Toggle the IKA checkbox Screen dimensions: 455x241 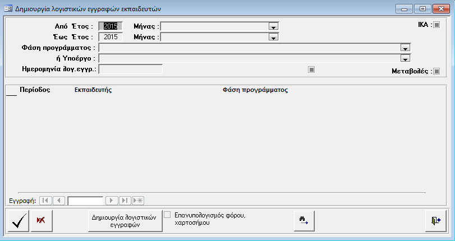437,25
